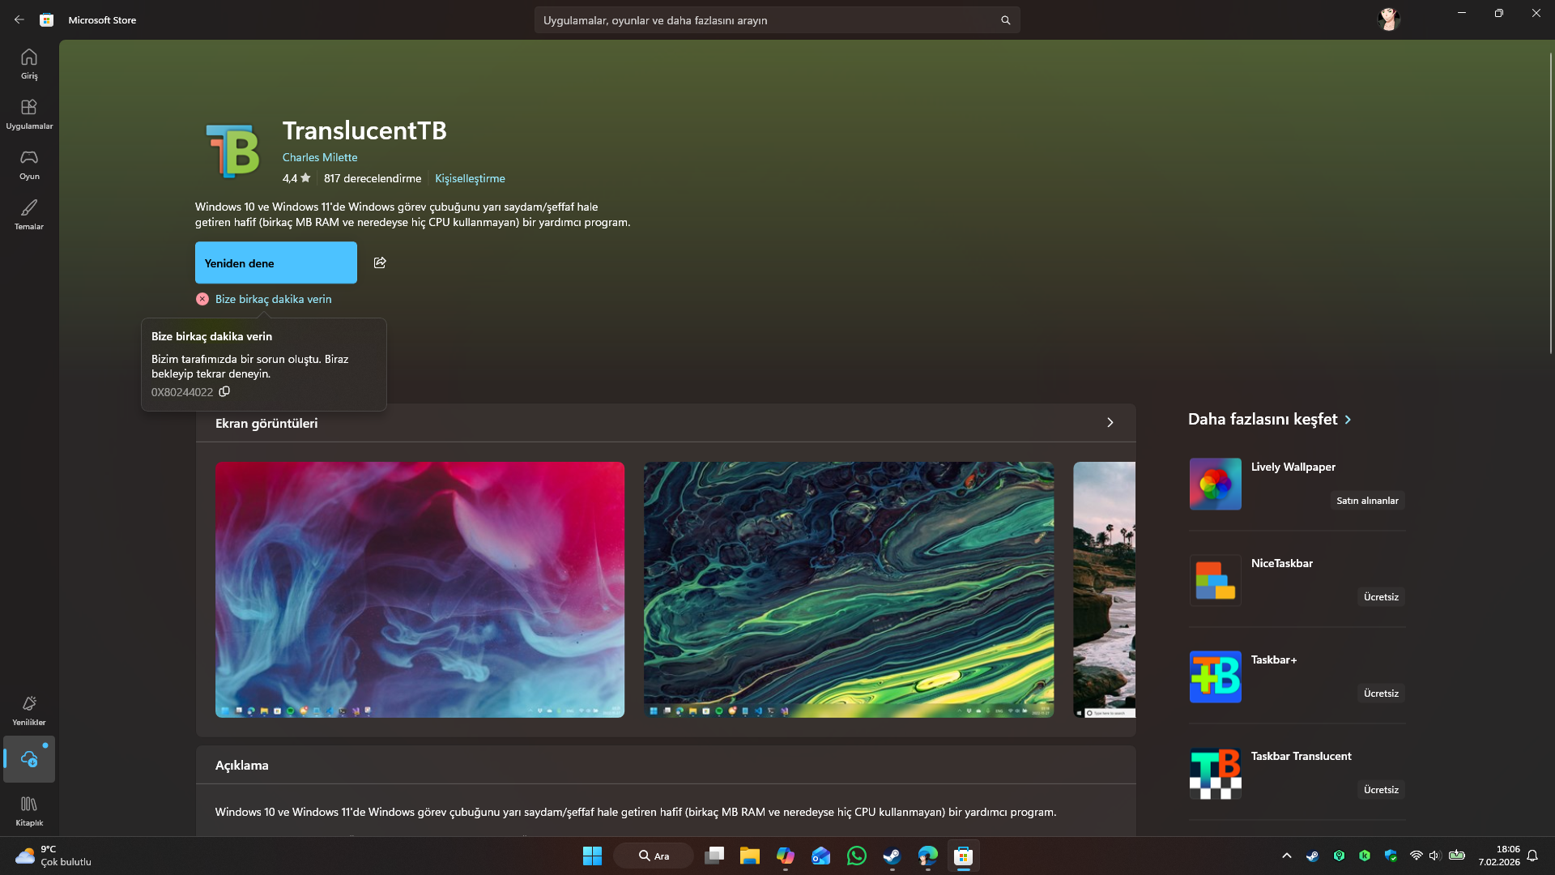Click Satın alınanlar for Lively Wallpaper
Screen dimensions: 1555x875
point(1367,501)
